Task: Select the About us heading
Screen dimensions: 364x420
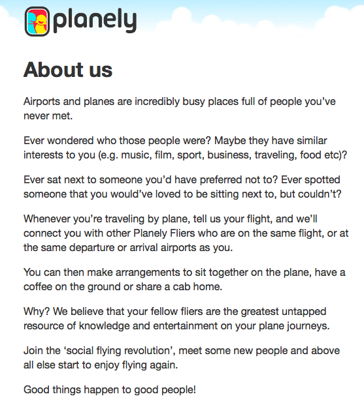Action: [x=68, y=70]
